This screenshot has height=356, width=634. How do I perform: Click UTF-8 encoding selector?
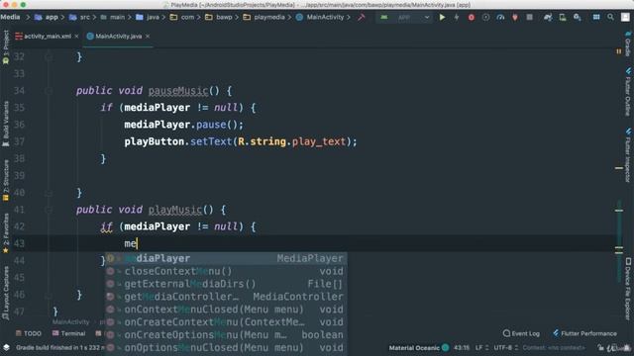505,347
